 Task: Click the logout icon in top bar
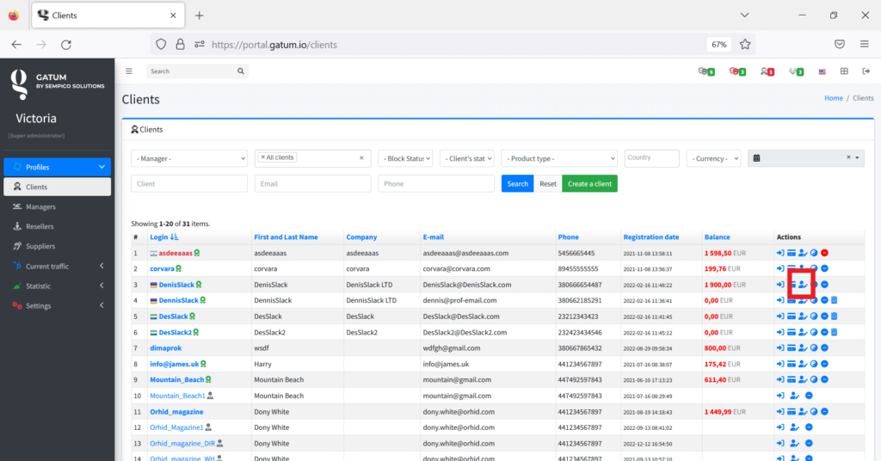866,71
